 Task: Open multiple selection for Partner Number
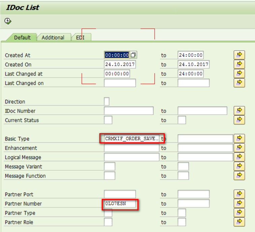pyautogui.click(x=239, y=204)
